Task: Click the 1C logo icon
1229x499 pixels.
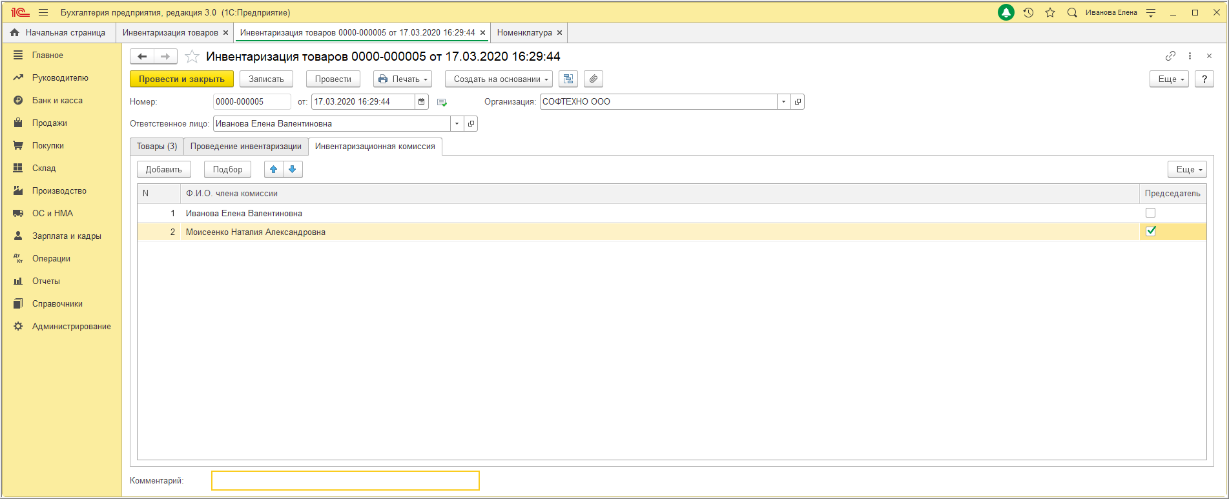Action: pos(20,12)
